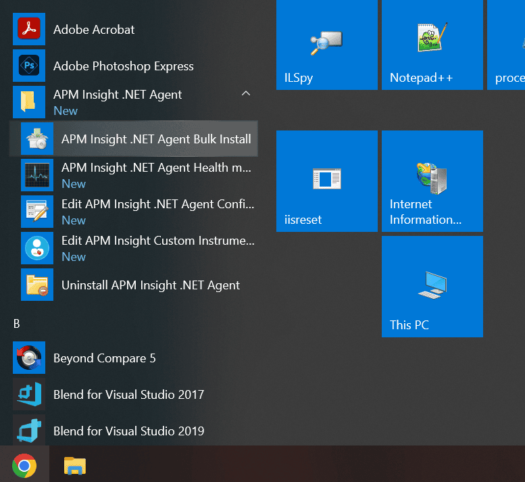The height and width of the screenshot is (482, 525).
Task: Open File Explorer from the taskbar
Action: pyautogui.click(x=74, y=465)
